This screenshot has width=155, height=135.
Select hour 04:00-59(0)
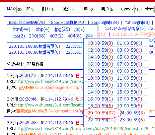100,57
